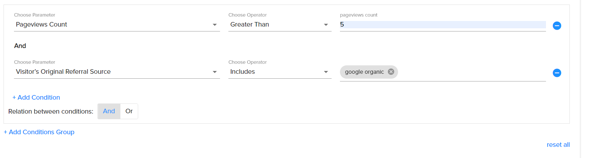Click the arrow beside the Includes operator

326,72
